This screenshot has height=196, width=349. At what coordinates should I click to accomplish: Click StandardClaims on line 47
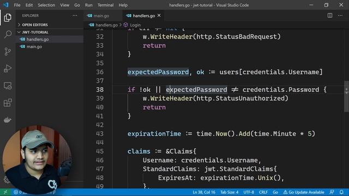pyautogui.click(x=169, y=169)
